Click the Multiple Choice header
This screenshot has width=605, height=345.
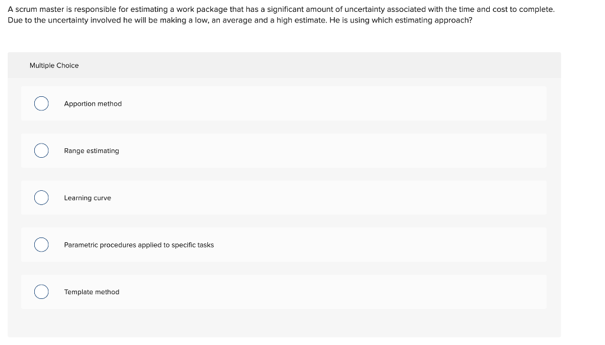pos(54,66)
